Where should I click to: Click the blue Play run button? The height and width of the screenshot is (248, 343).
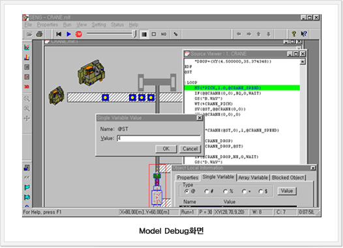68,34
